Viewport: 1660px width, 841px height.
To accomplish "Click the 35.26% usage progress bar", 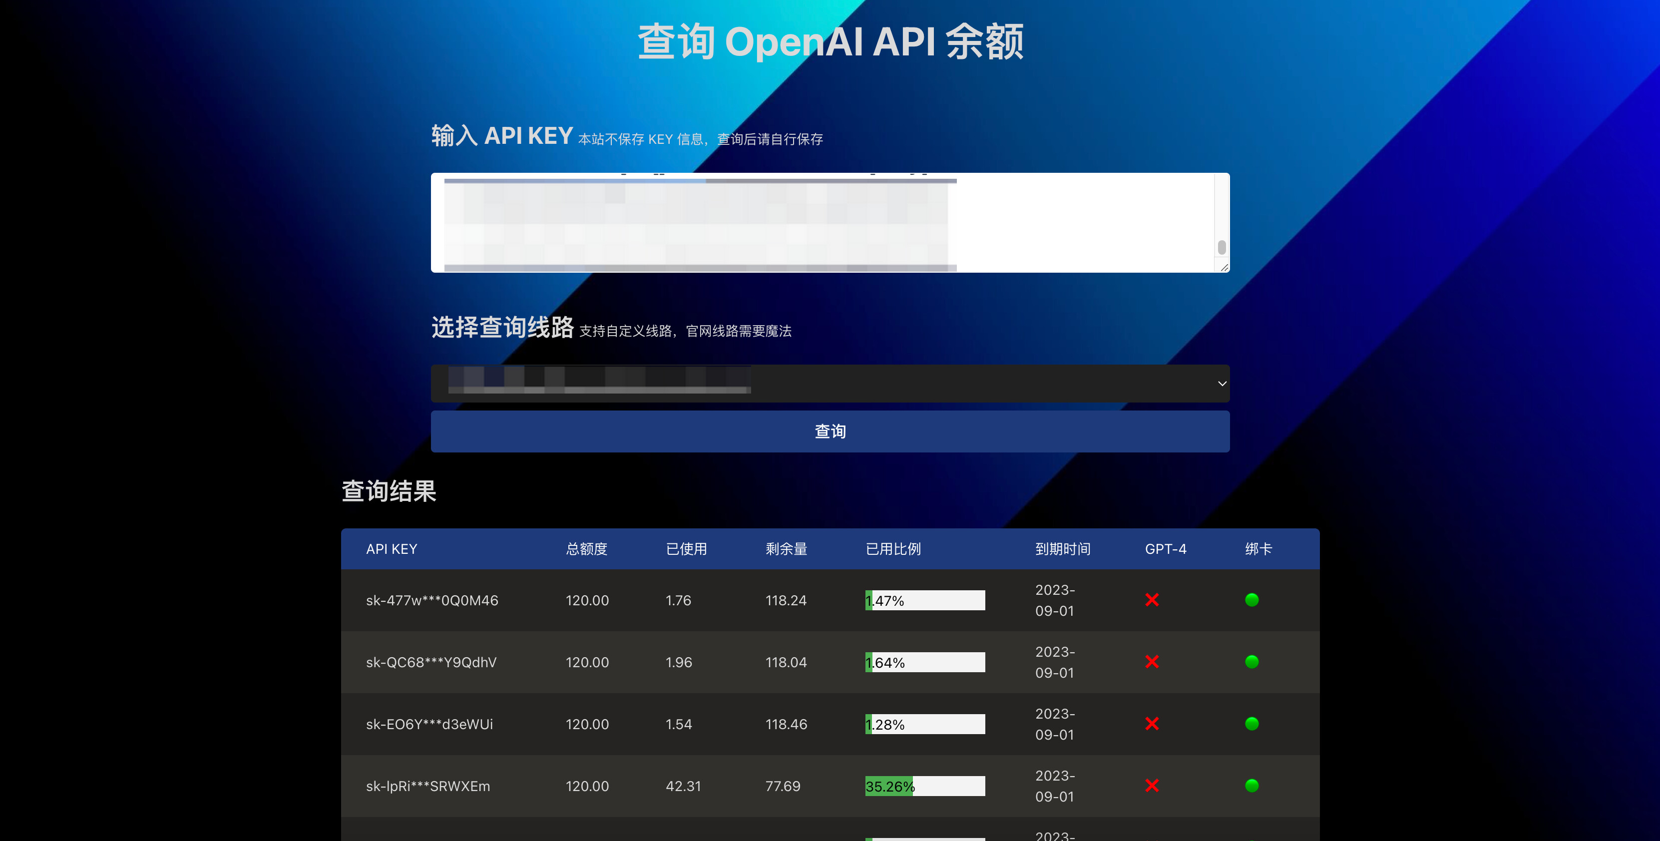I will click(x=925, y=786).
